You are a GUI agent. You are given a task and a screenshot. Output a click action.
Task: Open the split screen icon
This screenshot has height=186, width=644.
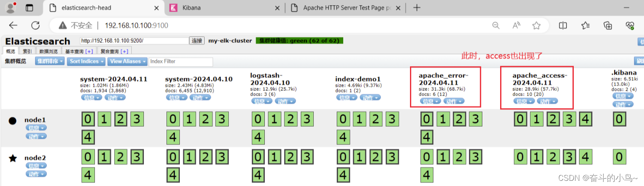tap(563, 26)
